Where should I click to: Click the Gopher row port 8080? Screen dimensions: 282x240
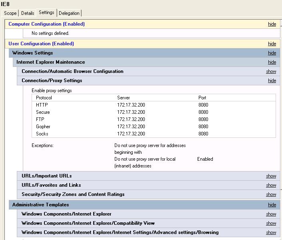pyautogui.click(x=203, y=127)
